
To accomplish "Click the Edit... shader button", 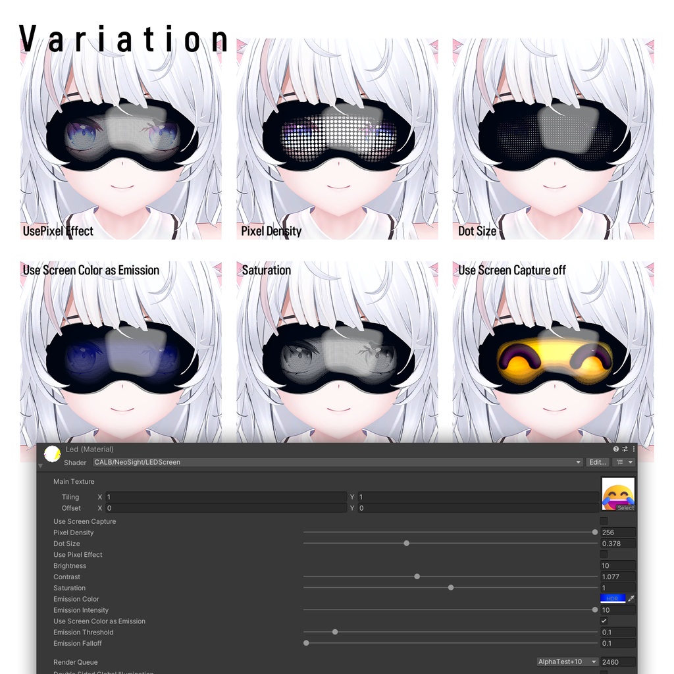I will point(598,462).
